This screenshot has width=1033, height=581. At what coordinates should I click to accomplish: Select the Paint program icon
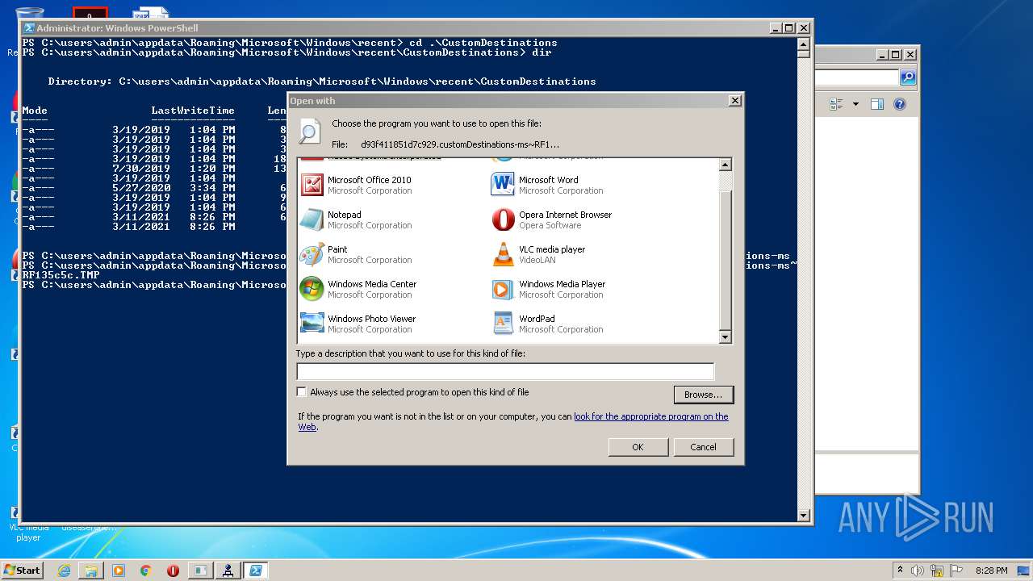coord(312,254)
